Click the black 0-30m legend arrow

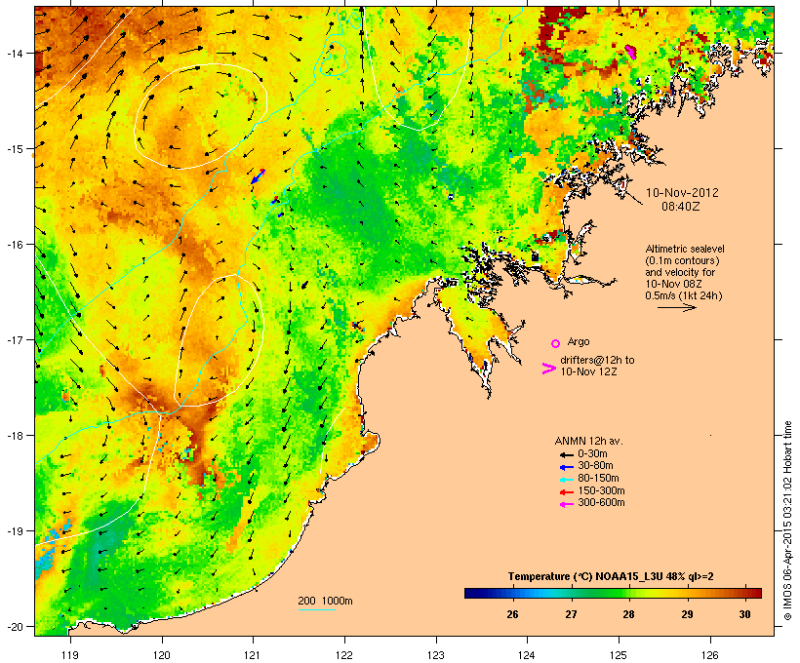[x=566, y=454]
